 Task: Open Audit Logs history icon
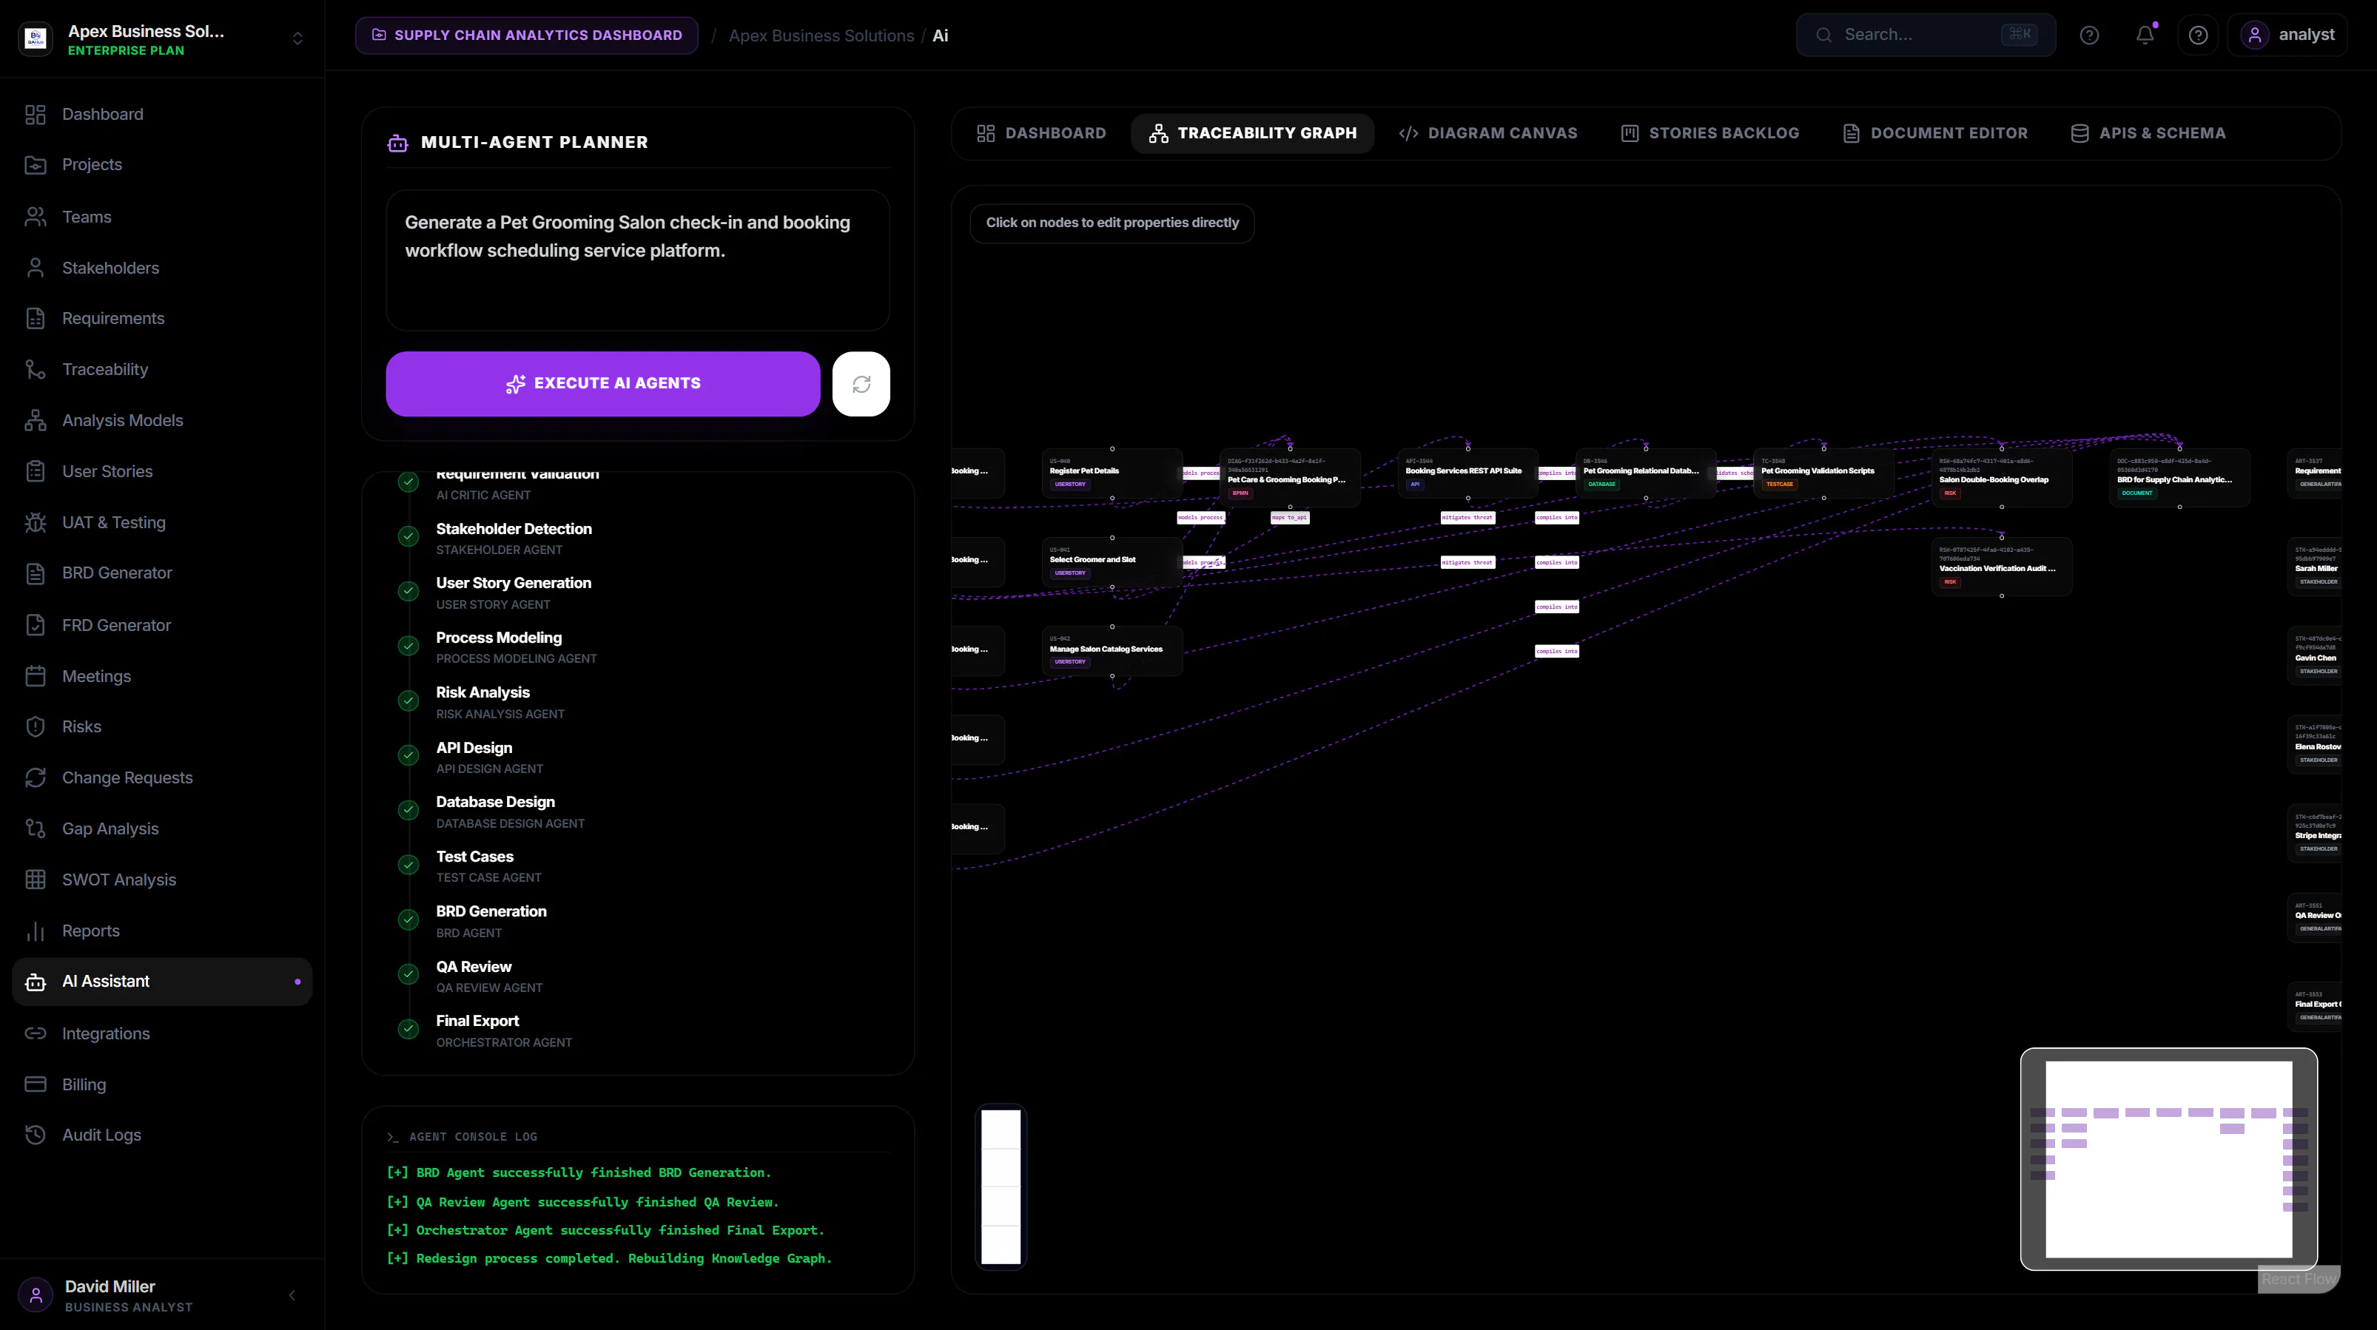(x=35, y=1135)
